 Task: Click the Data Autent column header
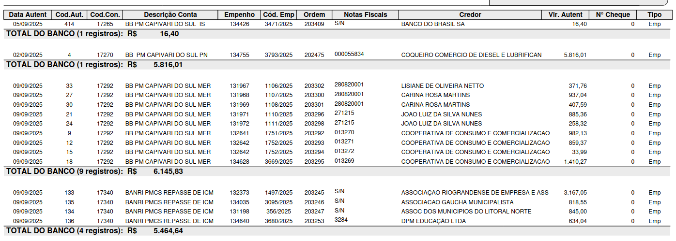(28, 14)
